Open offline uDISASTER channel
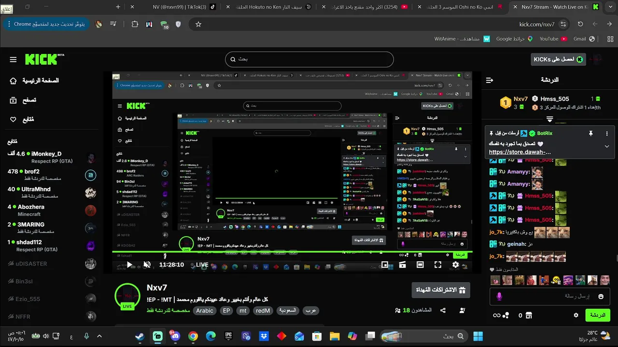 (x=51, y=264)
